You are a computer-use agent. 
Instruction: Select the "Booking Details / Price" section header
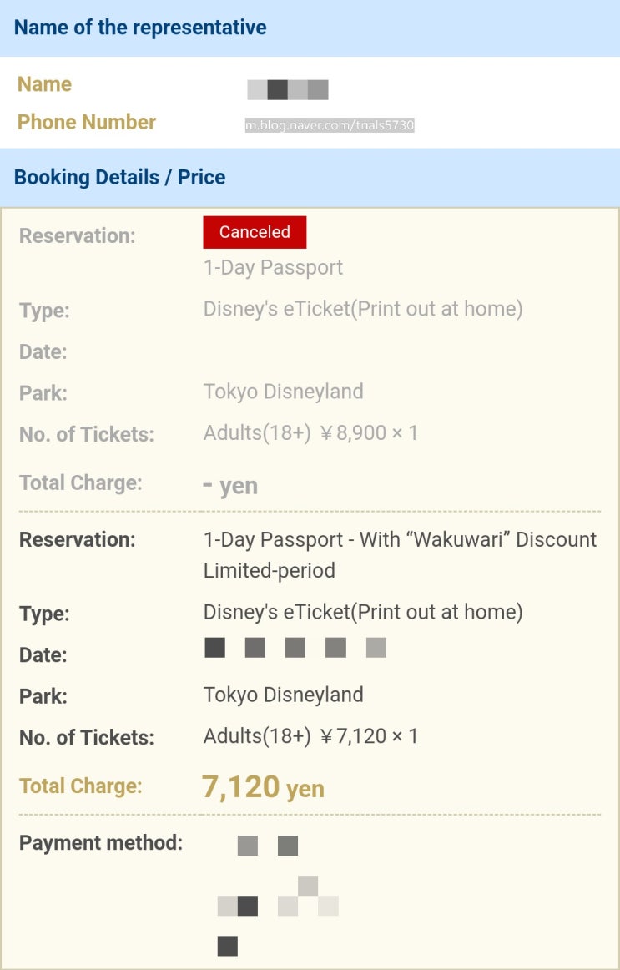[119, 177]
